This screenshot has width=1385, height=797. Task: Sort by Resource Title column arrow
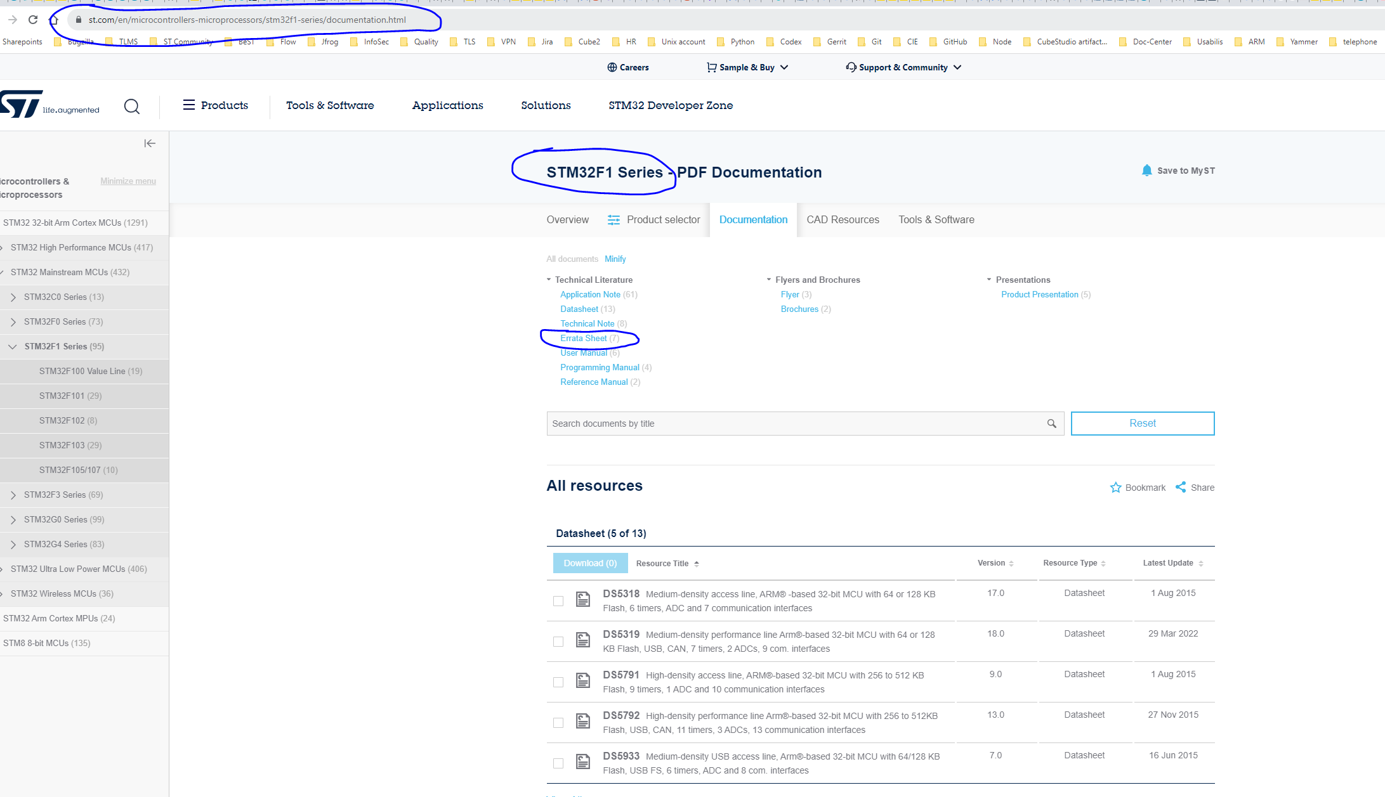click(x=697, y=564)
